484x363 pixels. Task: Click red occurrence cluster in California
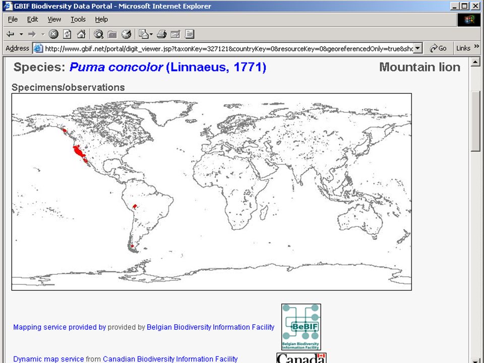(79, 152)
